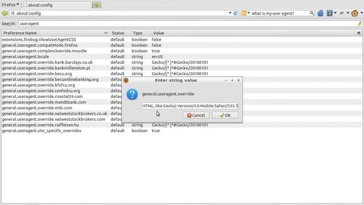Minimize the Enter string value dialog

click(226, 80)
